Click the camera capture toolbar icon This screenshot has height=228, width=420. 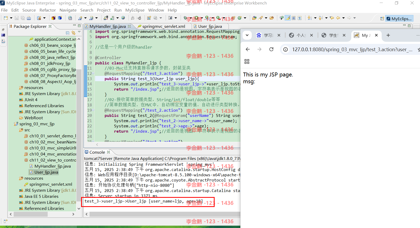170,18
